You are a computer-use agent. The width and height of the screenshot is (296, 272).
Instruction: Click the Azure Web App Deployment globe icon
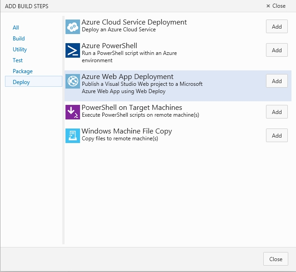tap(73, 81)
